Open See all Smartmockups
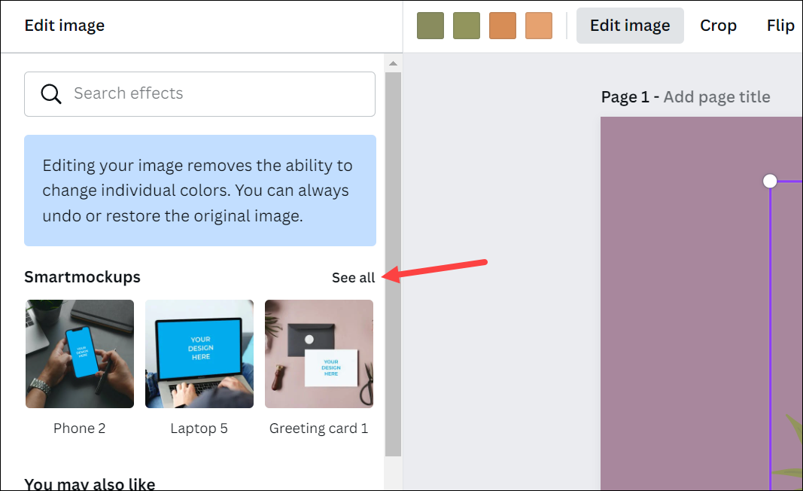The image size is (803, 491). point(354,277)
